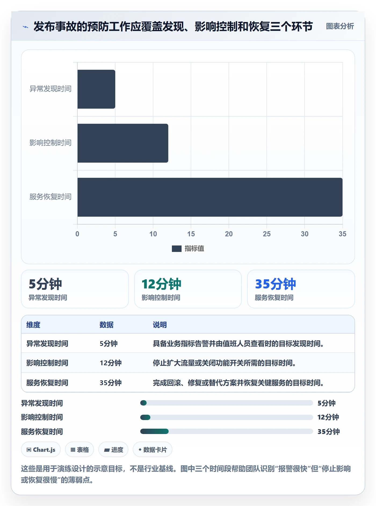The width and height of the screenshot is (376, 506).
Task: Click the 数据 table column header
Action: click(107, 325)
